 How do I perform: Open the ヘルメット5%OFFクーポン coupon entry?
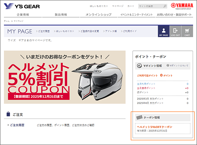click(163, 128)
